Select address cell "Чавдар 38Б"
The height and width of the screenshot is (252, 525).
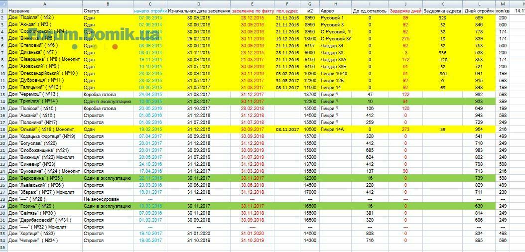click(x=336, y=67)
